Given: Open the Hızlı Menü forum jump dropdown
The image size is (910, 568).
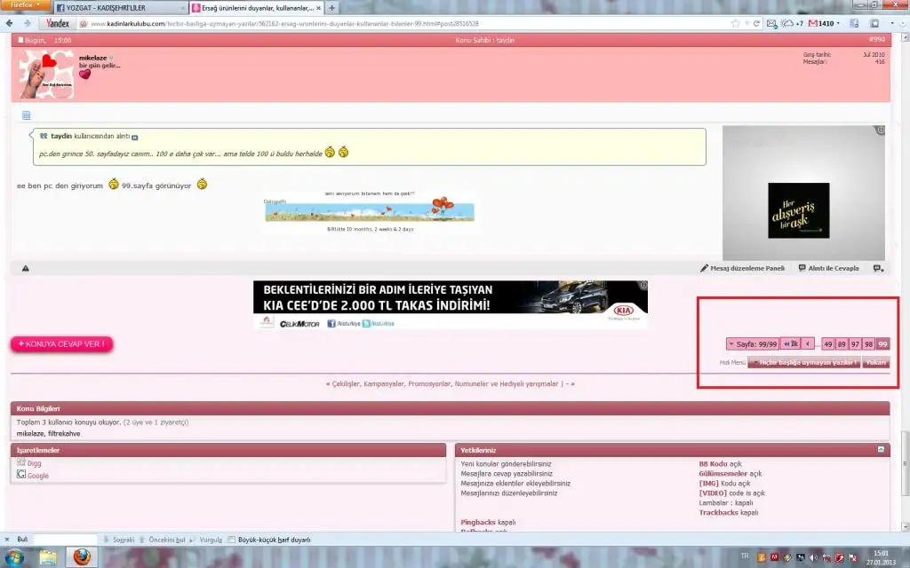Looking at the screenshot, I should pos(804,362).
